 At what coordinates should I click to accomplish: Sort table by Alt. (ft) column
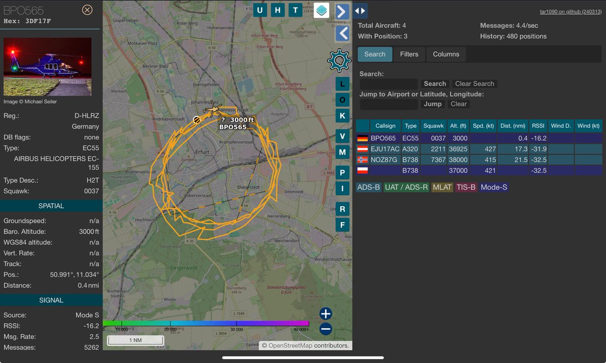[x=458, y=126]
